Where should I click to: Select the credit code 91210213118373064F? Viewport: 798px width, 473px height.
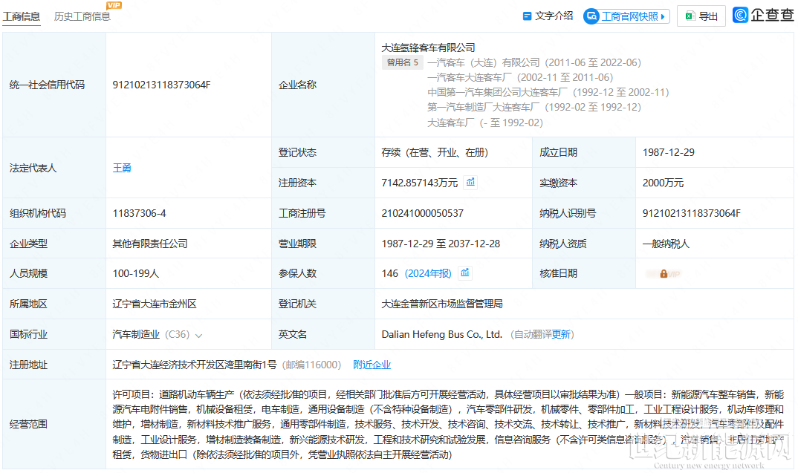point(161,85)
